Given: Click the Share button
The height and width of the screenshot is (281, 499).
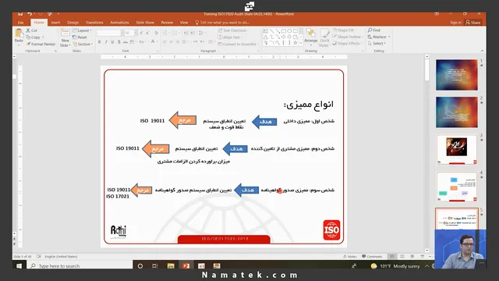Looking at the screenshot, I should pos(473,23).
